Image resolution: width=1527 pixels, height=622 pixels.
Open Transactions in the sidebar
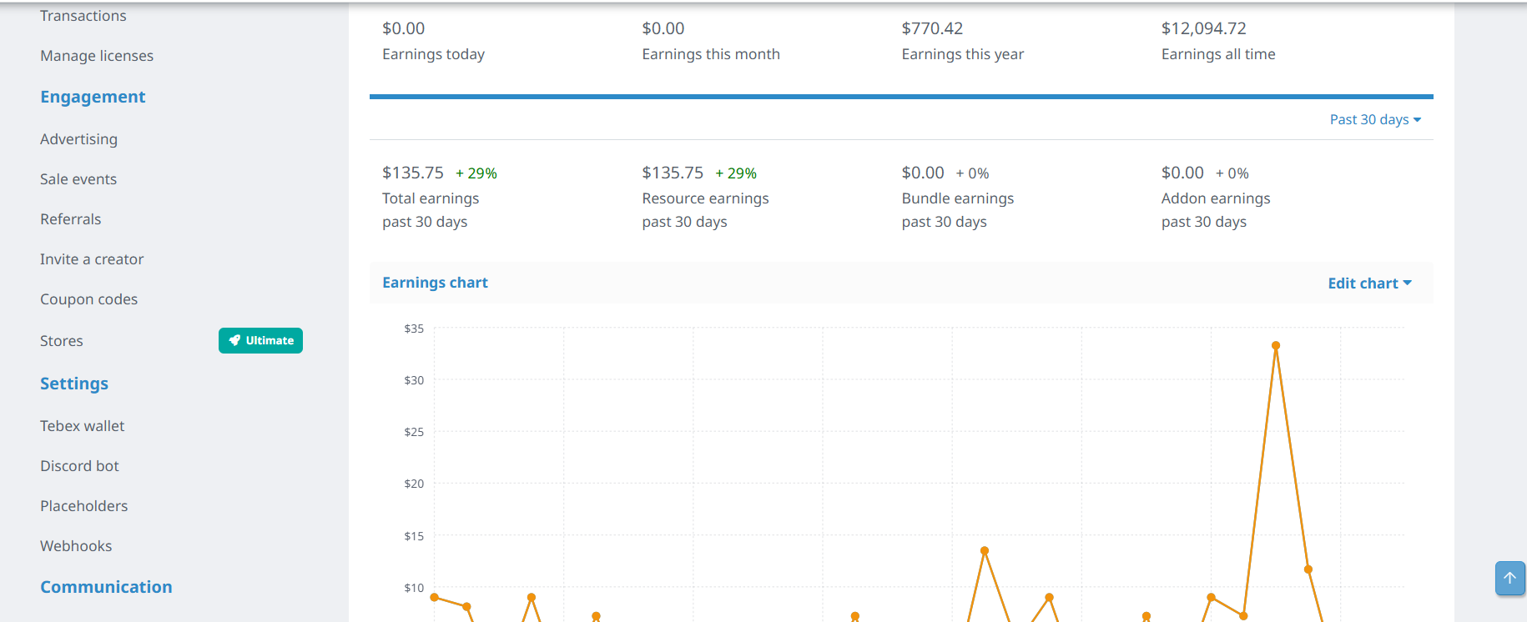(x=83, y=16)
